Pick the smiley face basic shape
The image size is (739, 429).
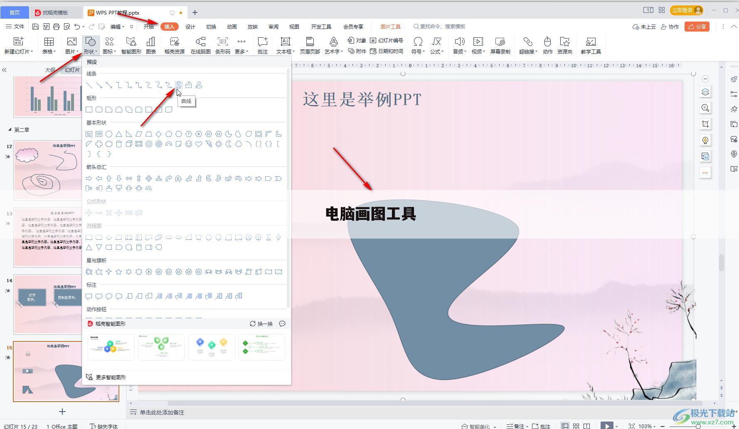[x=189, y=144]
